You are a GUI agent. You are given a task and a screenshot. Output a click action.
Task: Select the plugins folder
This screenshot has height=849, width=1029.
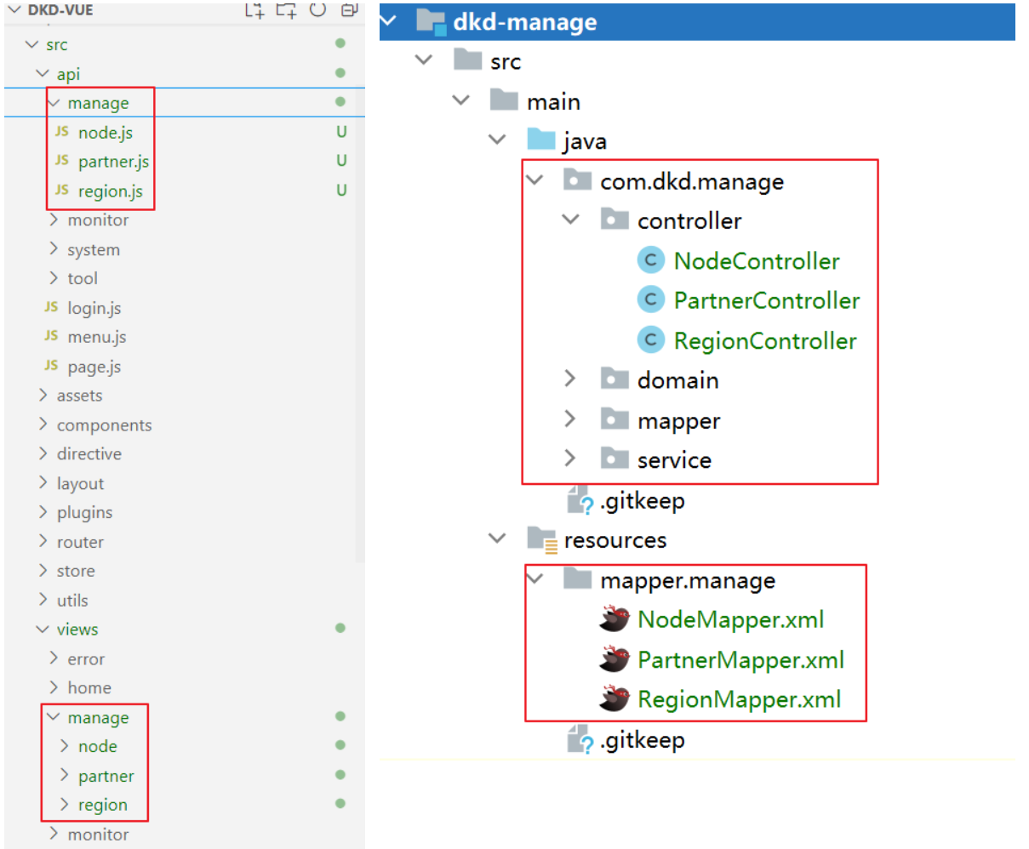coord(84,512)
